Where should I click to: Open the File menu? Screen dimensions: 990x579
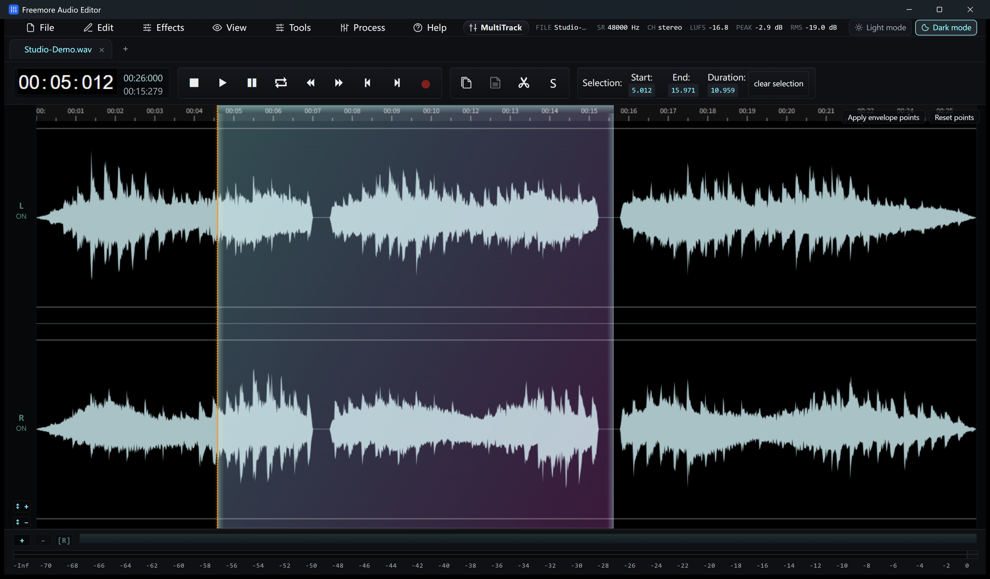pos(41,27)
